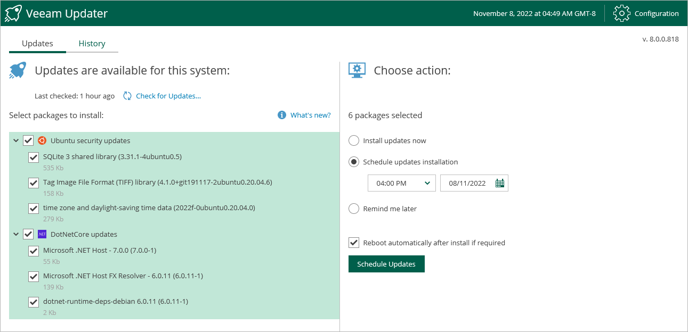Uncheck the SQLite 3 shared library package
The image size is (688, 332).
34,157
